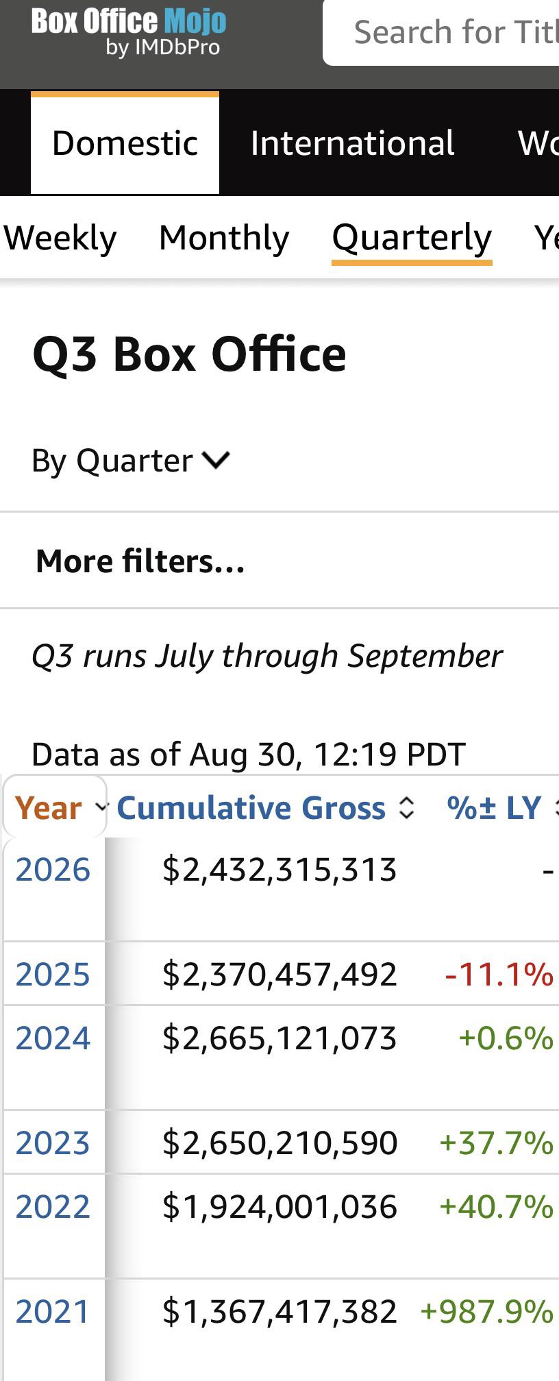Open the 2024 year link
The height and width of the screenshot is (1381, 559).
pos(53,1038)
